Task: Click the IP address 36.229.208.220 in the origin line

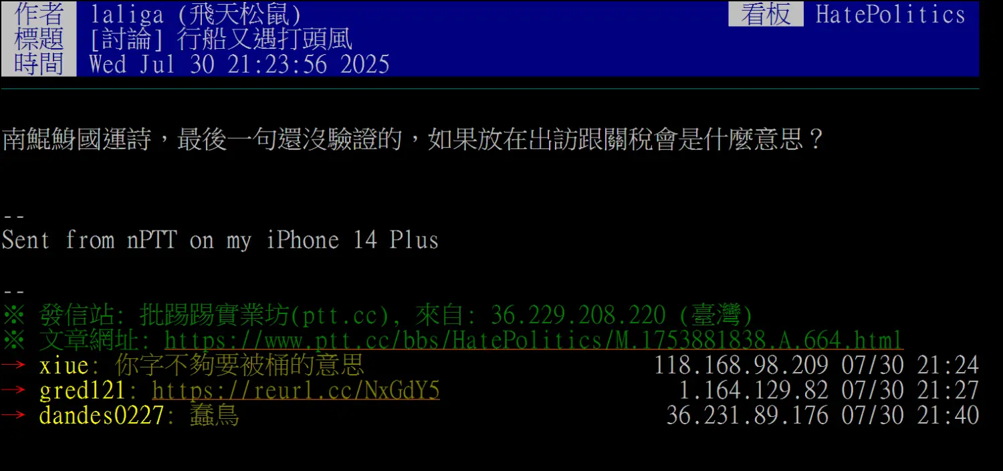Action: click(x=578, y=315)
